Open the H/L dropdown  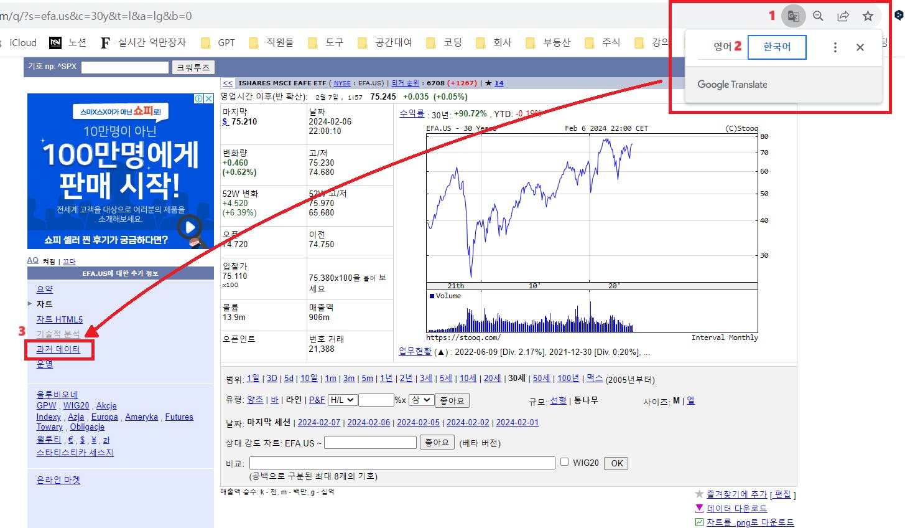[x=342, y=400]
